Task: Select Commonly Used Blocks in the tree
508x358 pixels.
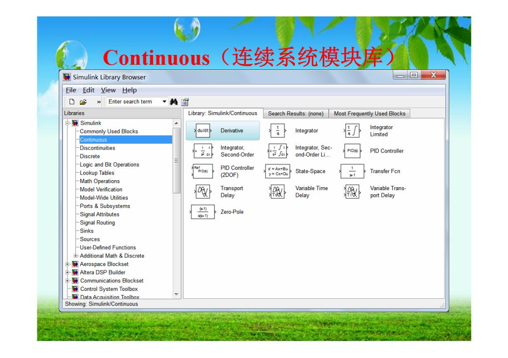Action: coord(109,131)
